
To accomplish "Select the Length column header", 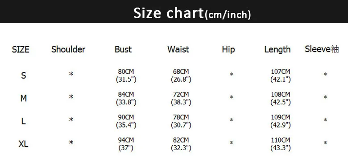I will 278,50.
